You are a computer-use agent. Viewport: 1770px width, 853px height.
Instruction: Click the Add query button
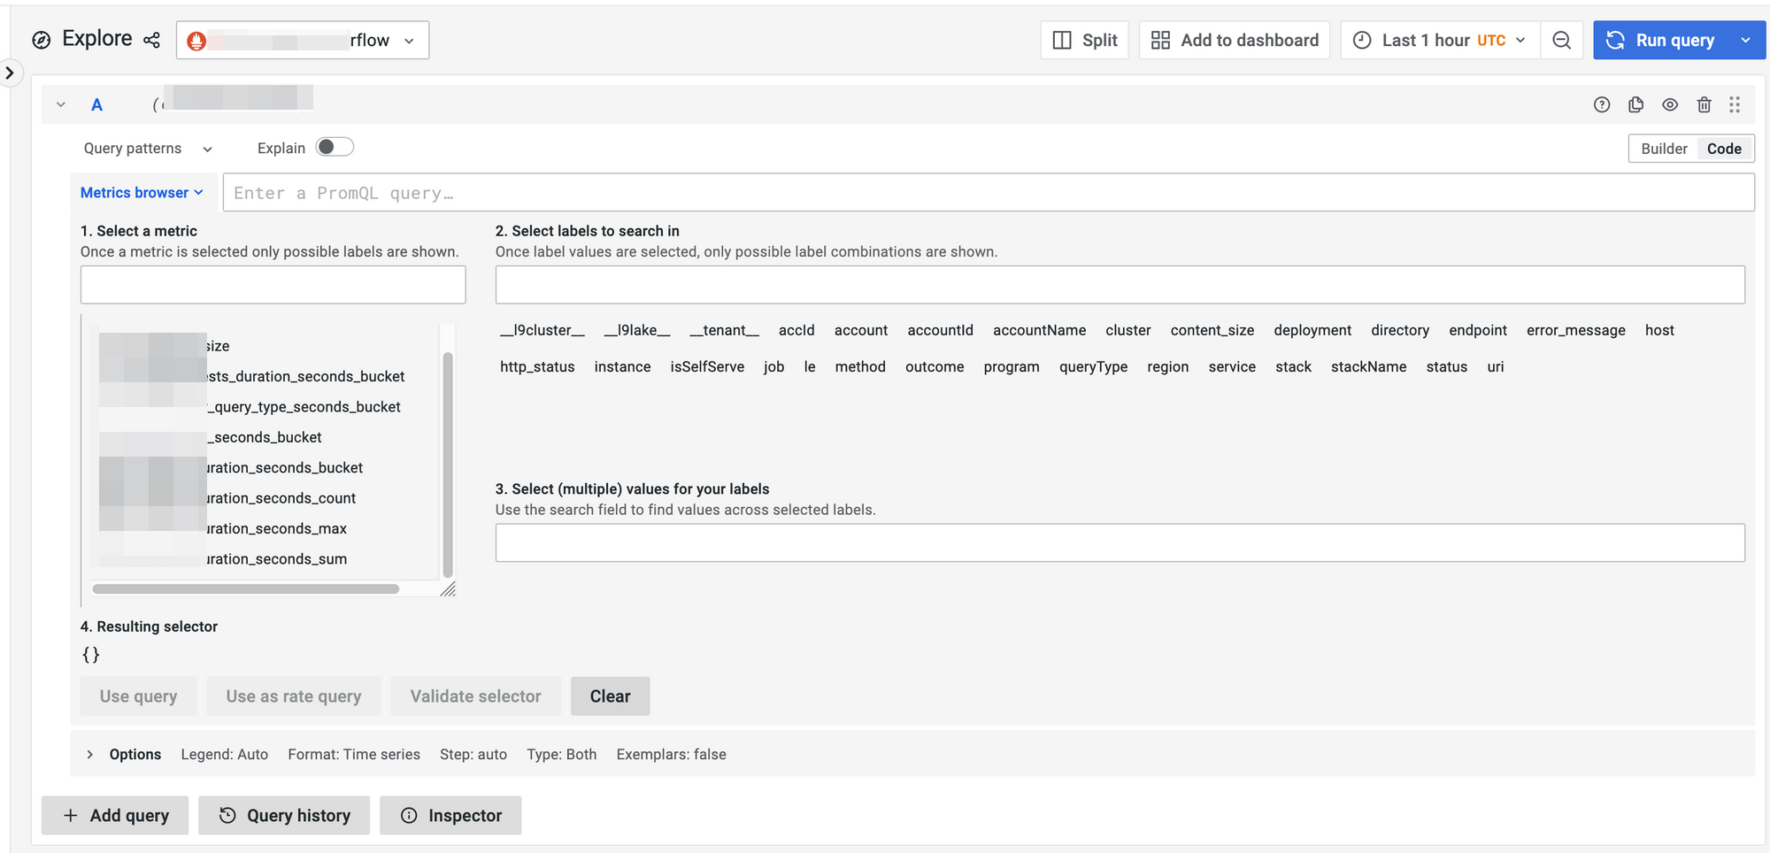(x=115, y=815)
